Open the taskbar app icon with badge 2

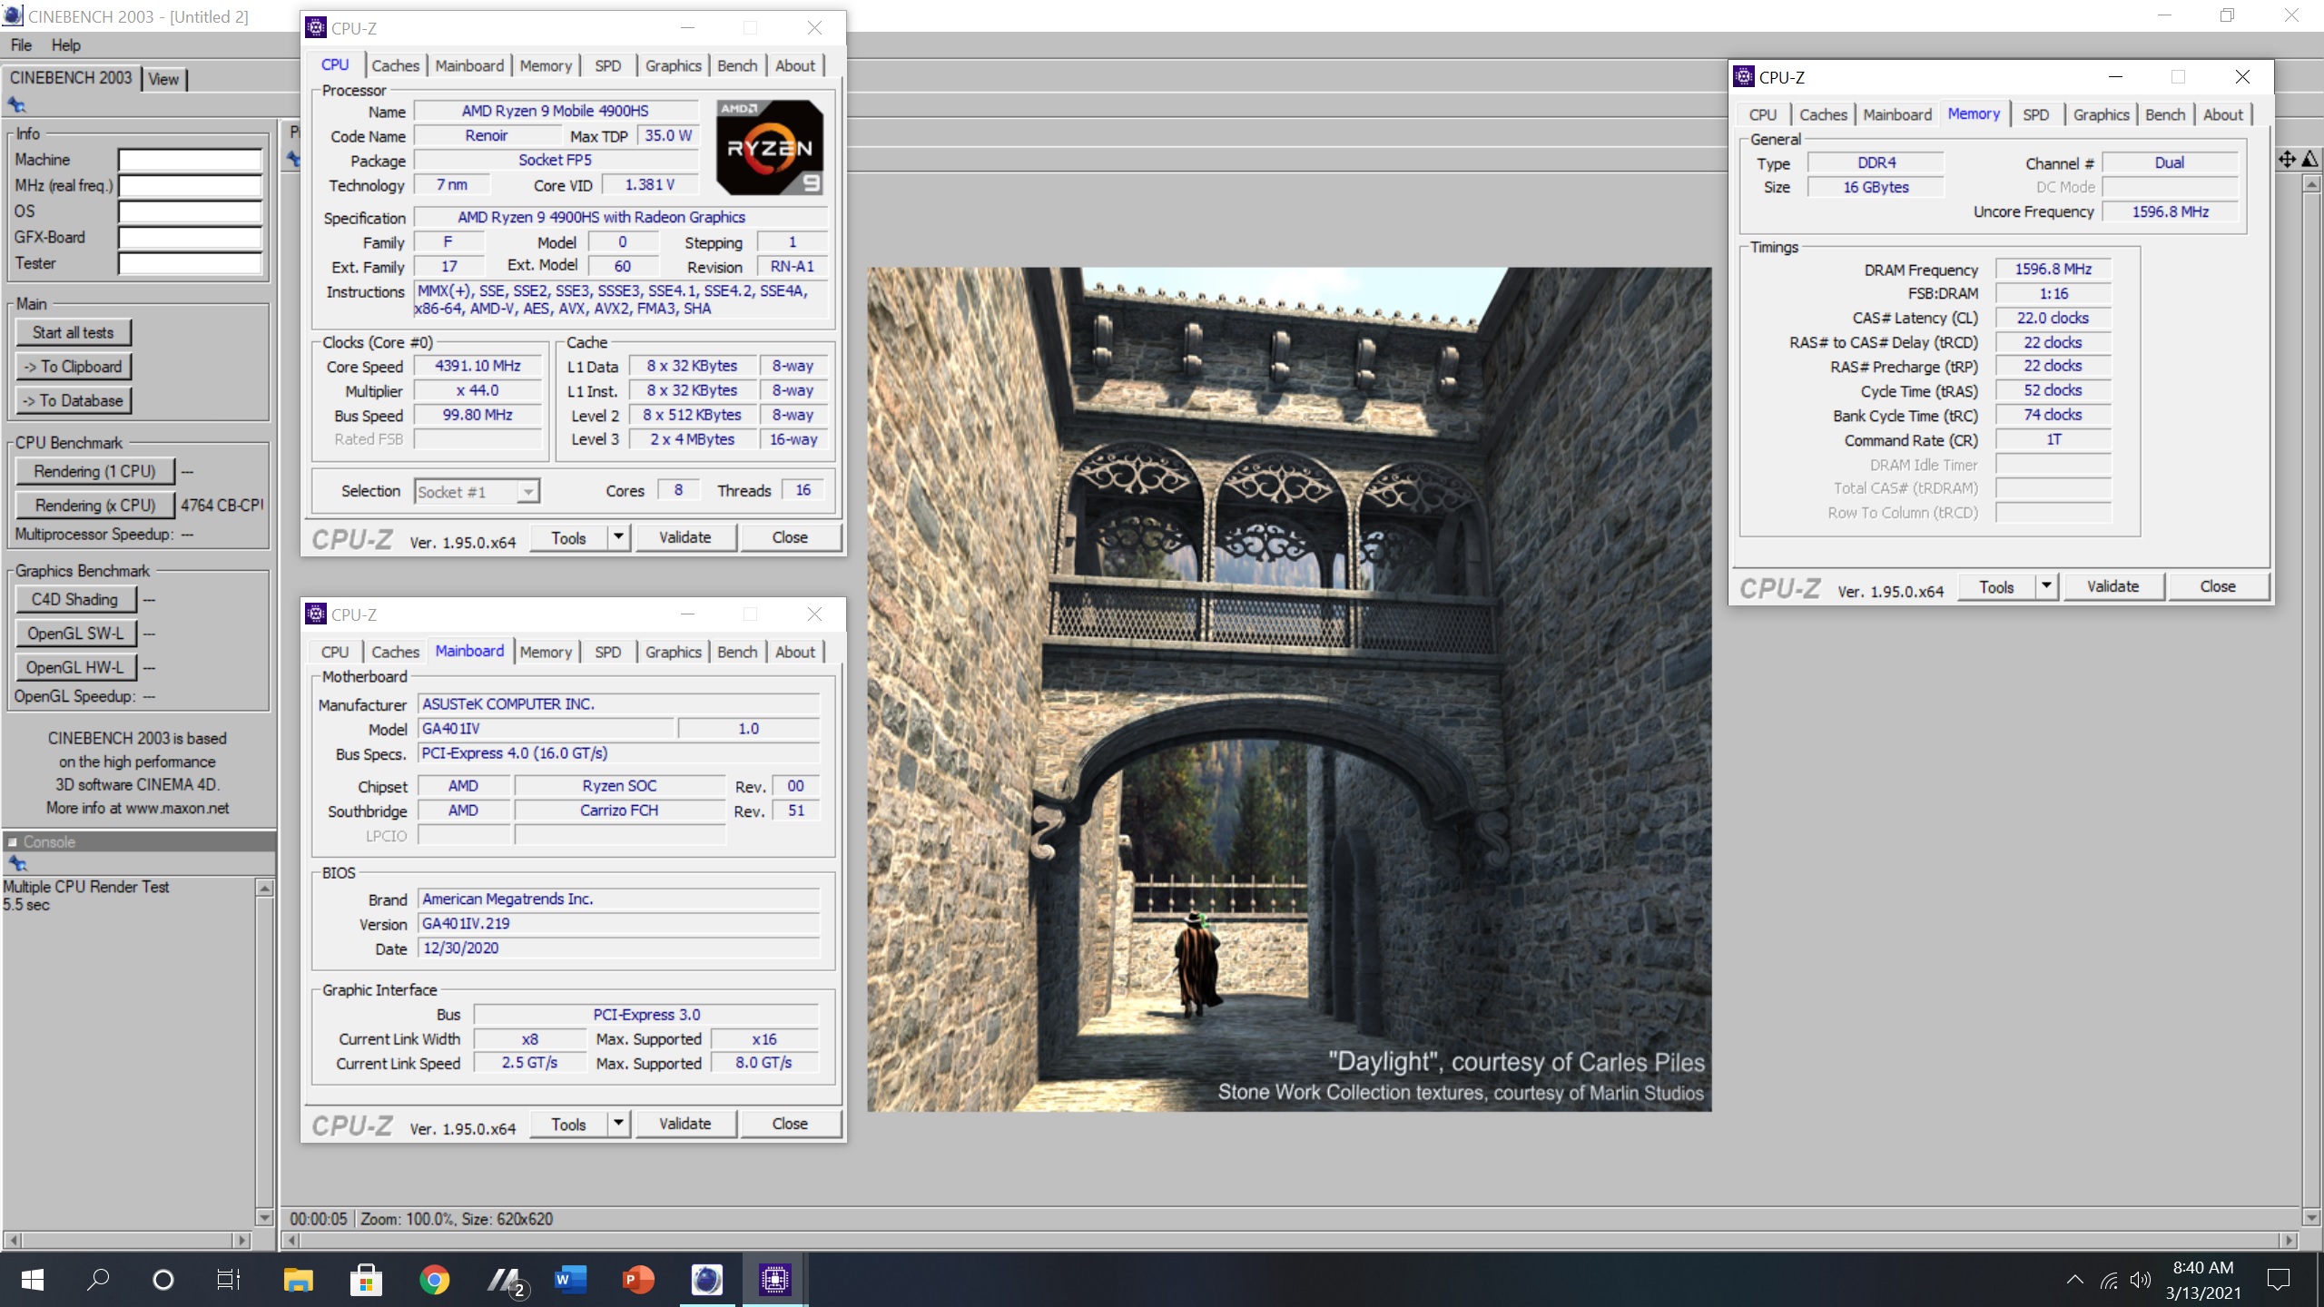(507, 1281)
